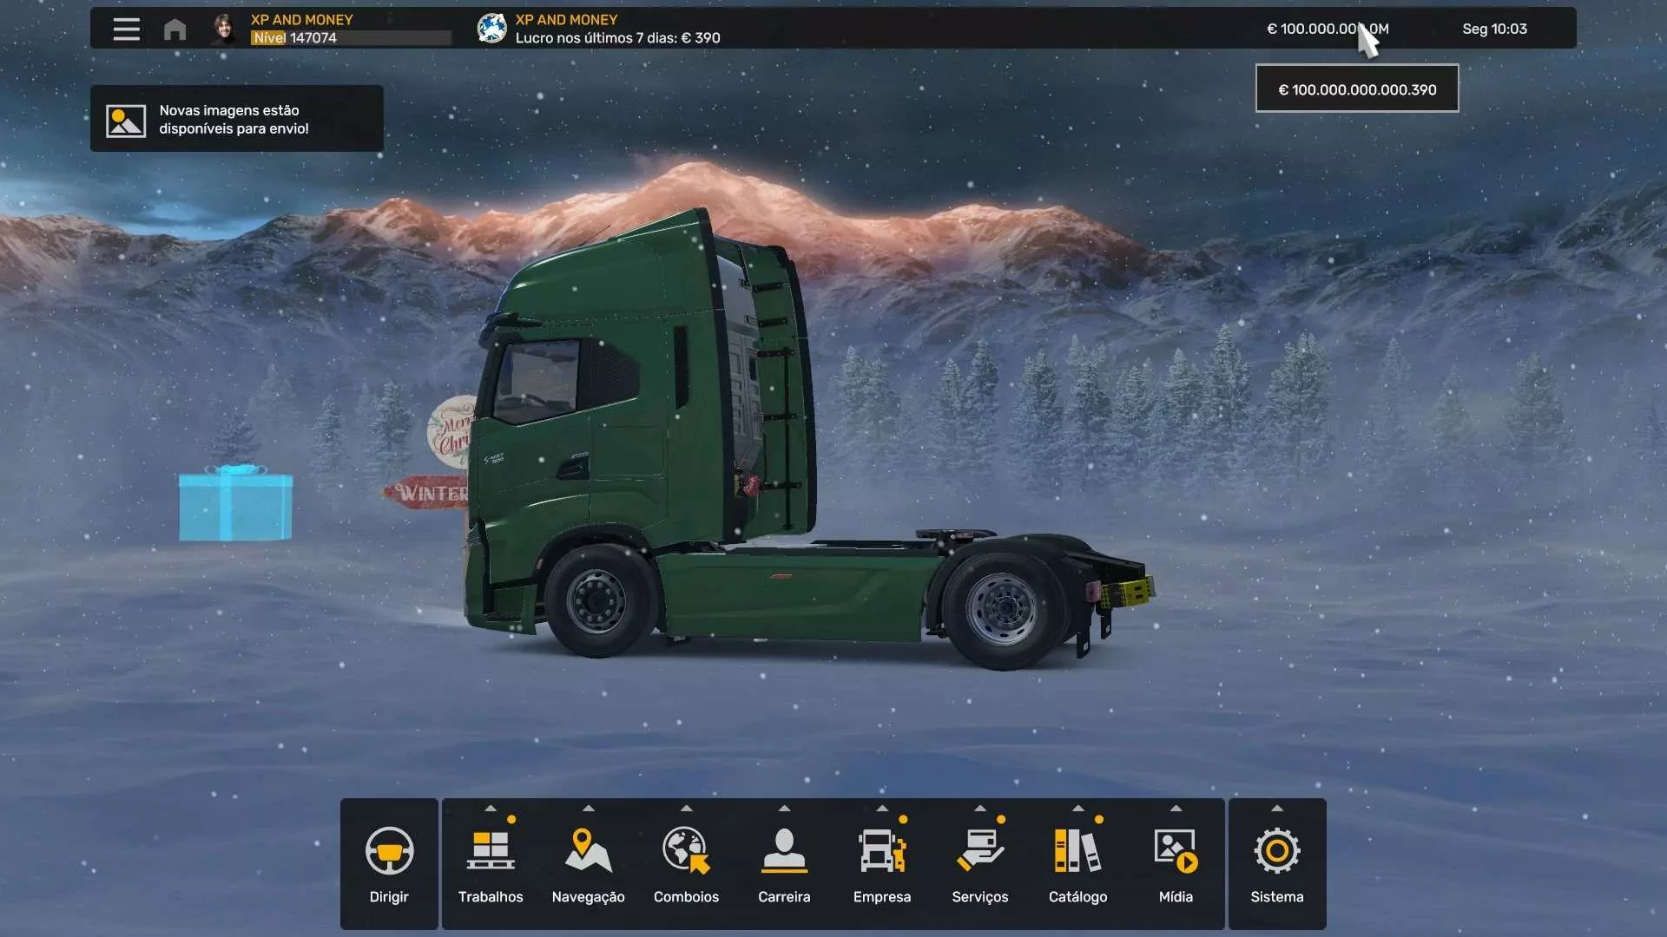Click the Mídia image icon
Image resolution: width=1667 pixels, height=937 pixels.
coord(1175,851)
